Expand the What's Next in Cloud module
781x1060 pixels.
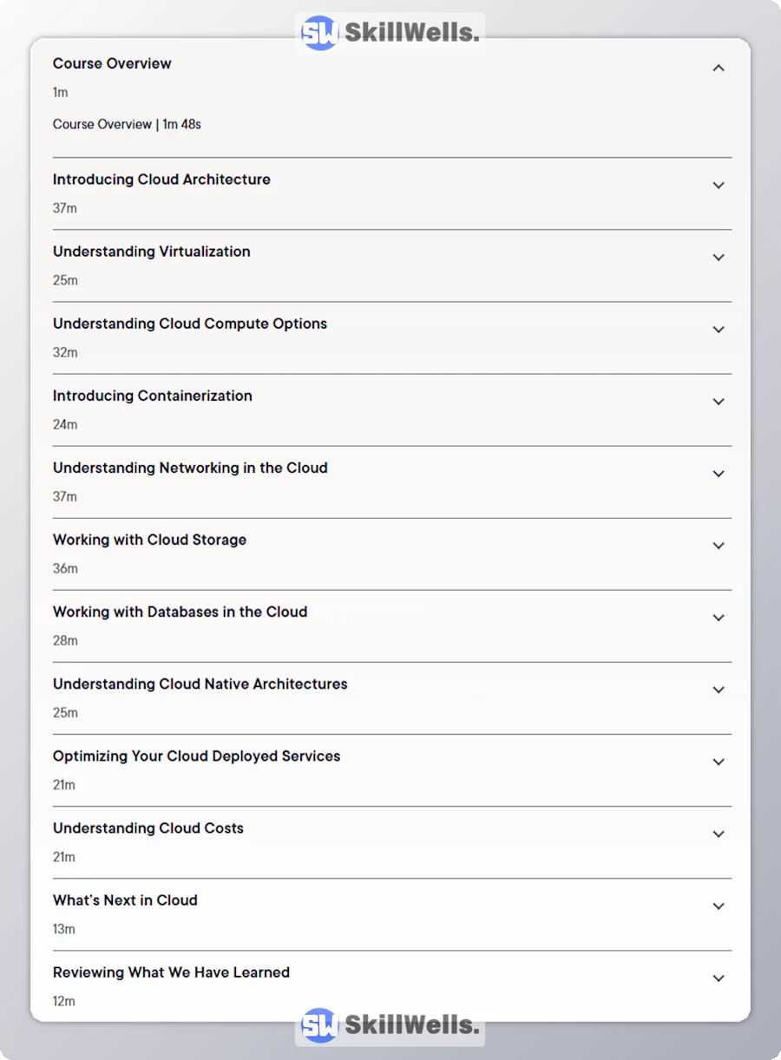point(719,906)
